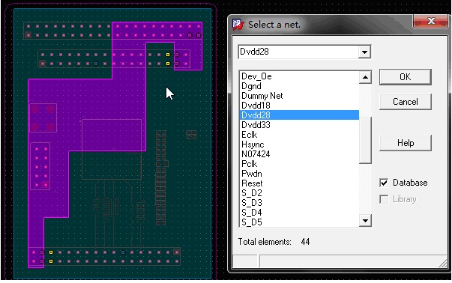Screen dimensions: 452x283
Task: Confirm selection with the OK button
Action: [406, 77]
